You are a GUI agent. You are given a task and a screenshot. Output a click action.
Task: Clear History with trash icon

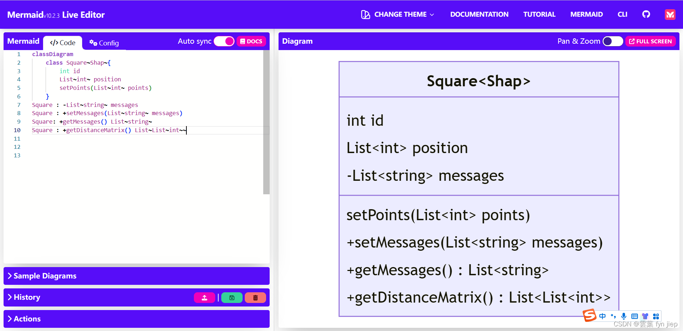pyautogui.click(x=255, y=298)
